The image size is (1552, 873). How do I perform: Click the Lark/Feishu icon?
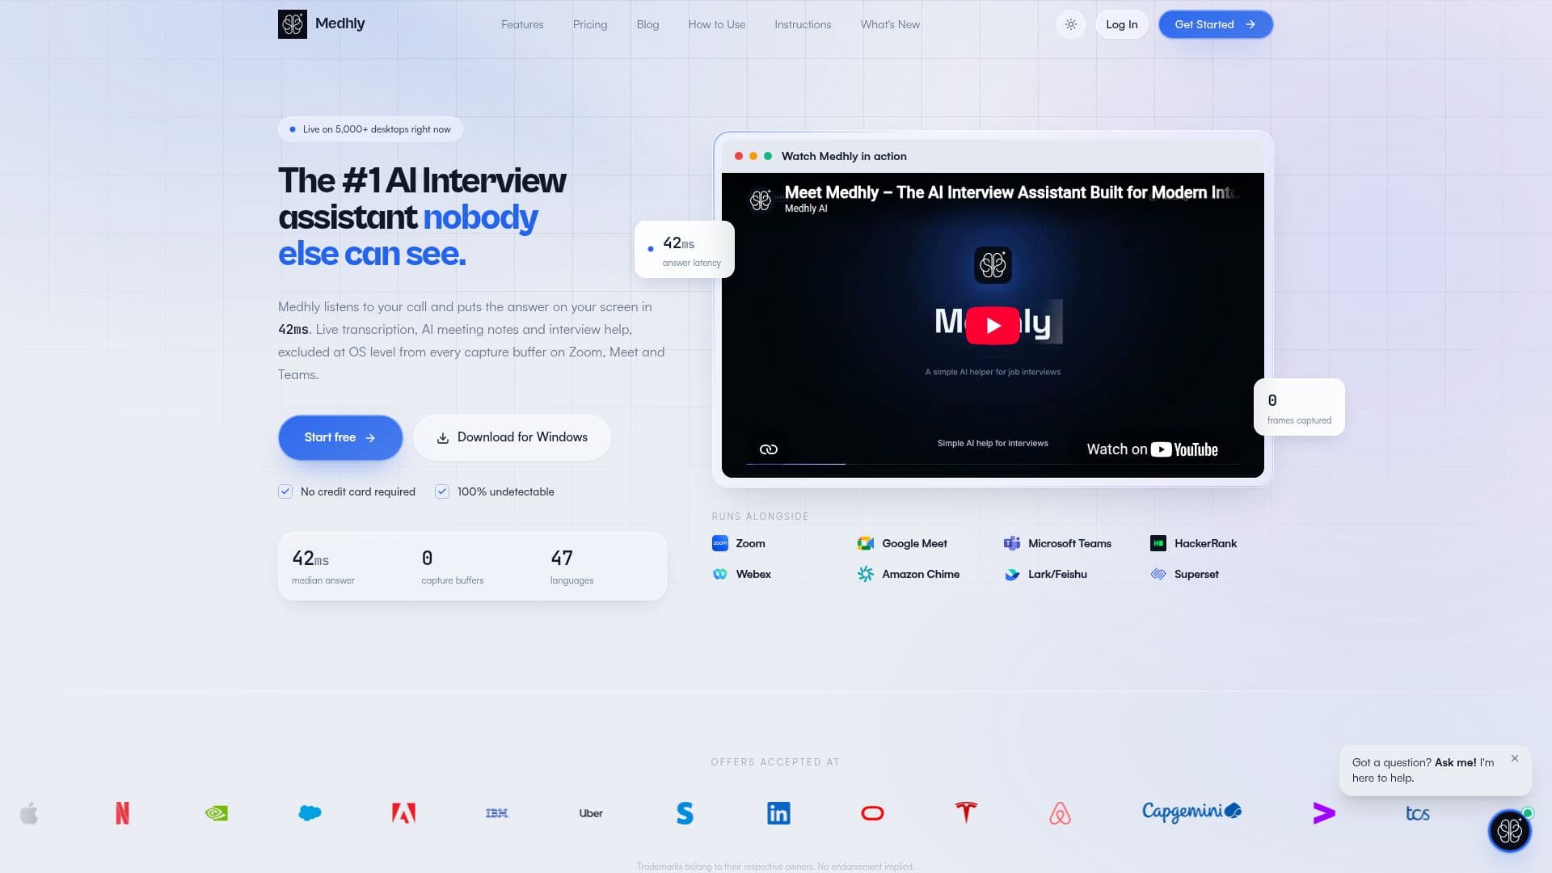pyautogui.click(x=1011, y=574)
